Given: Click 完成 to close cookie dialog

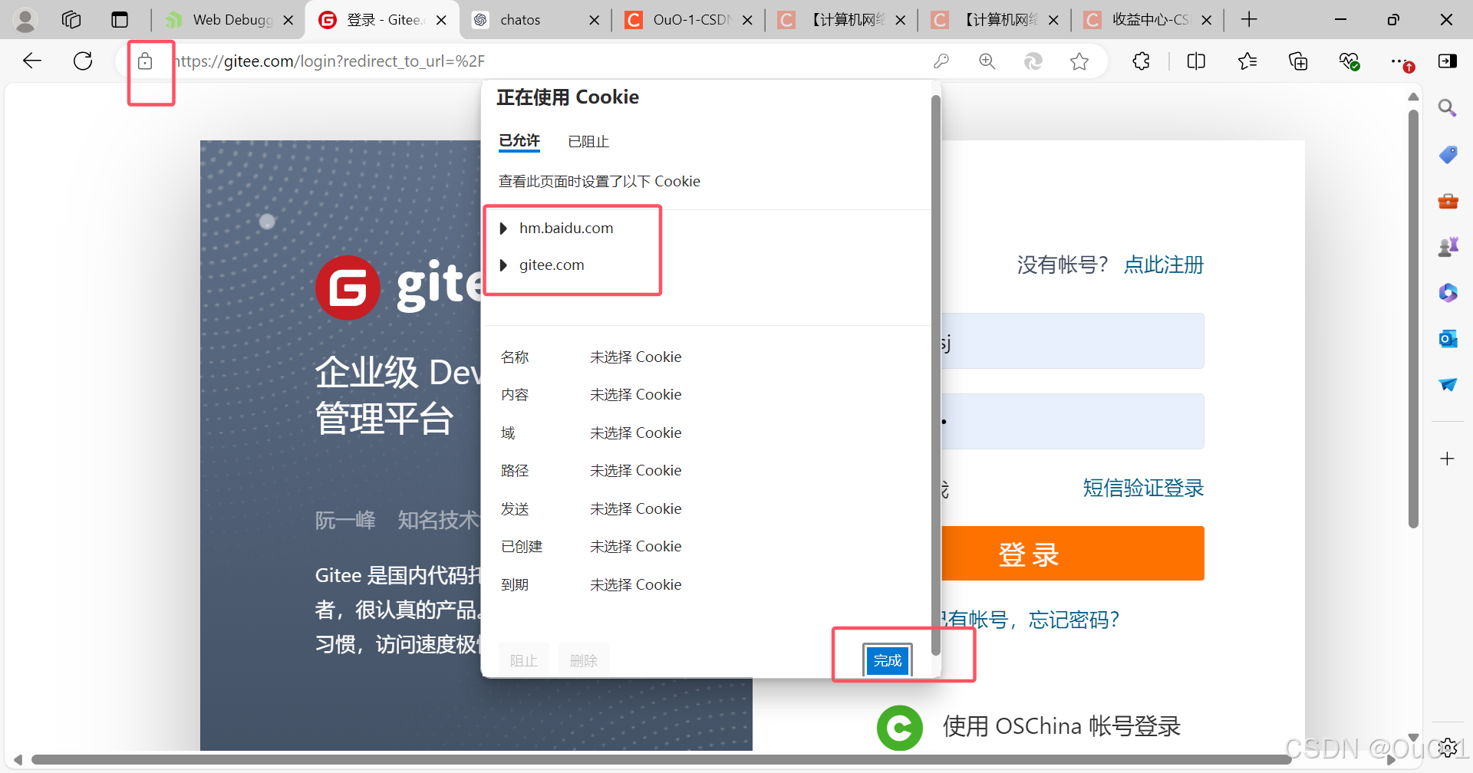Looking at the screenshot, I should click(888, 660).
